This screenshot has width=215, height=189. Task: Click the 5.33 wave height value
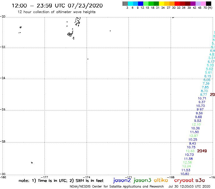(x=210, y=65)
